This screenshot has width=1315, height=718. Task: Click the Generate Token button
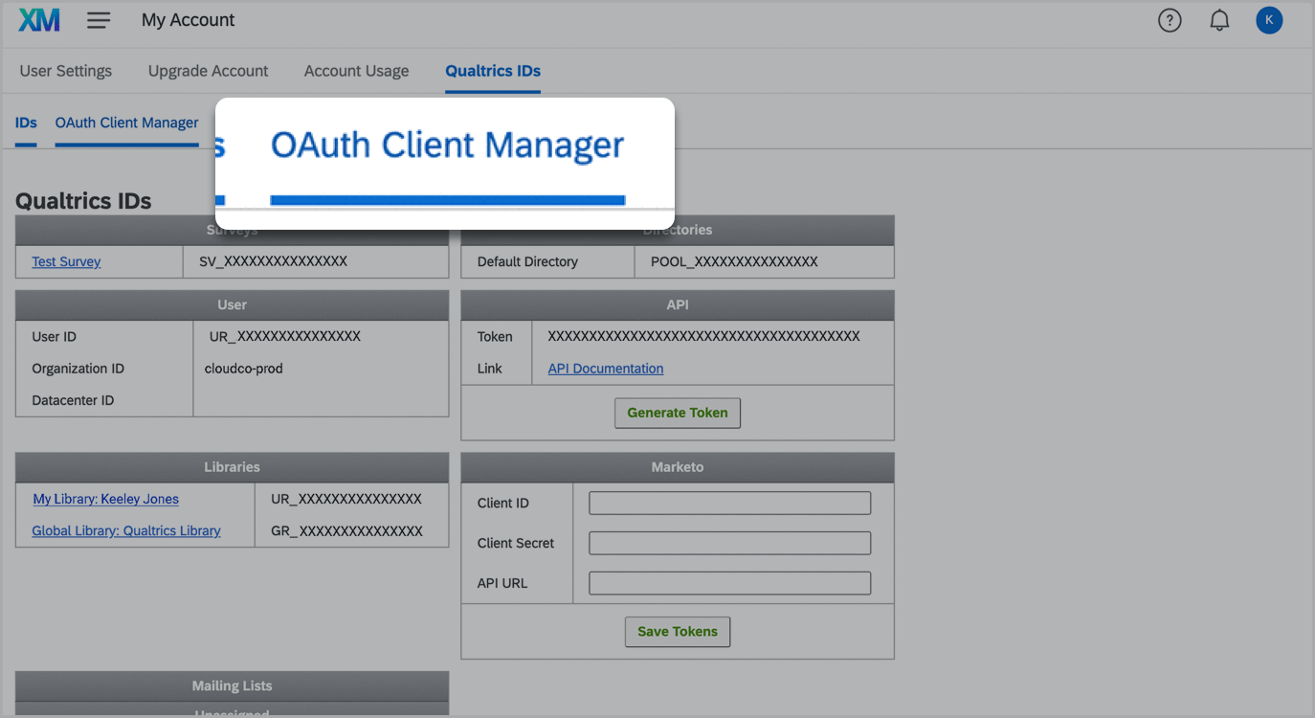pyautogui.click(x=678, y=413)
